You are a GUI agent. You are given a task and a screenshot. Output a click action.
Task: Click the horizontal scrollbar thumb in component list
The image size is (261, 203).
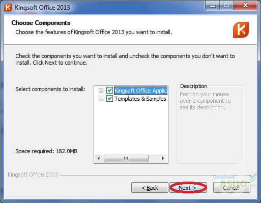pos(126,158)
